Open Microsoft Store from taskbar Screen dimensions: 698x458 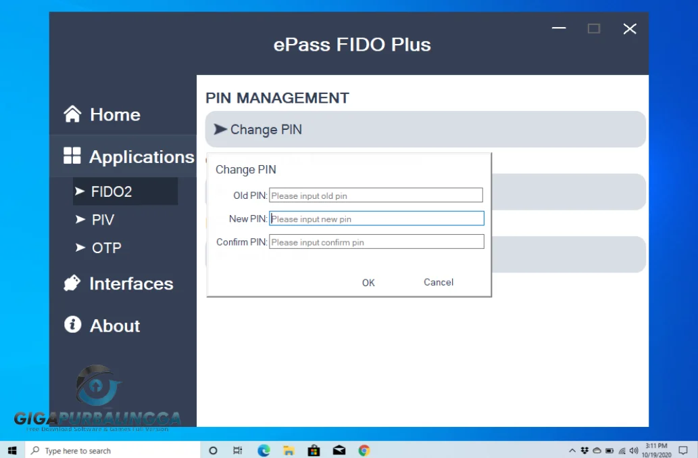[314, 451]
